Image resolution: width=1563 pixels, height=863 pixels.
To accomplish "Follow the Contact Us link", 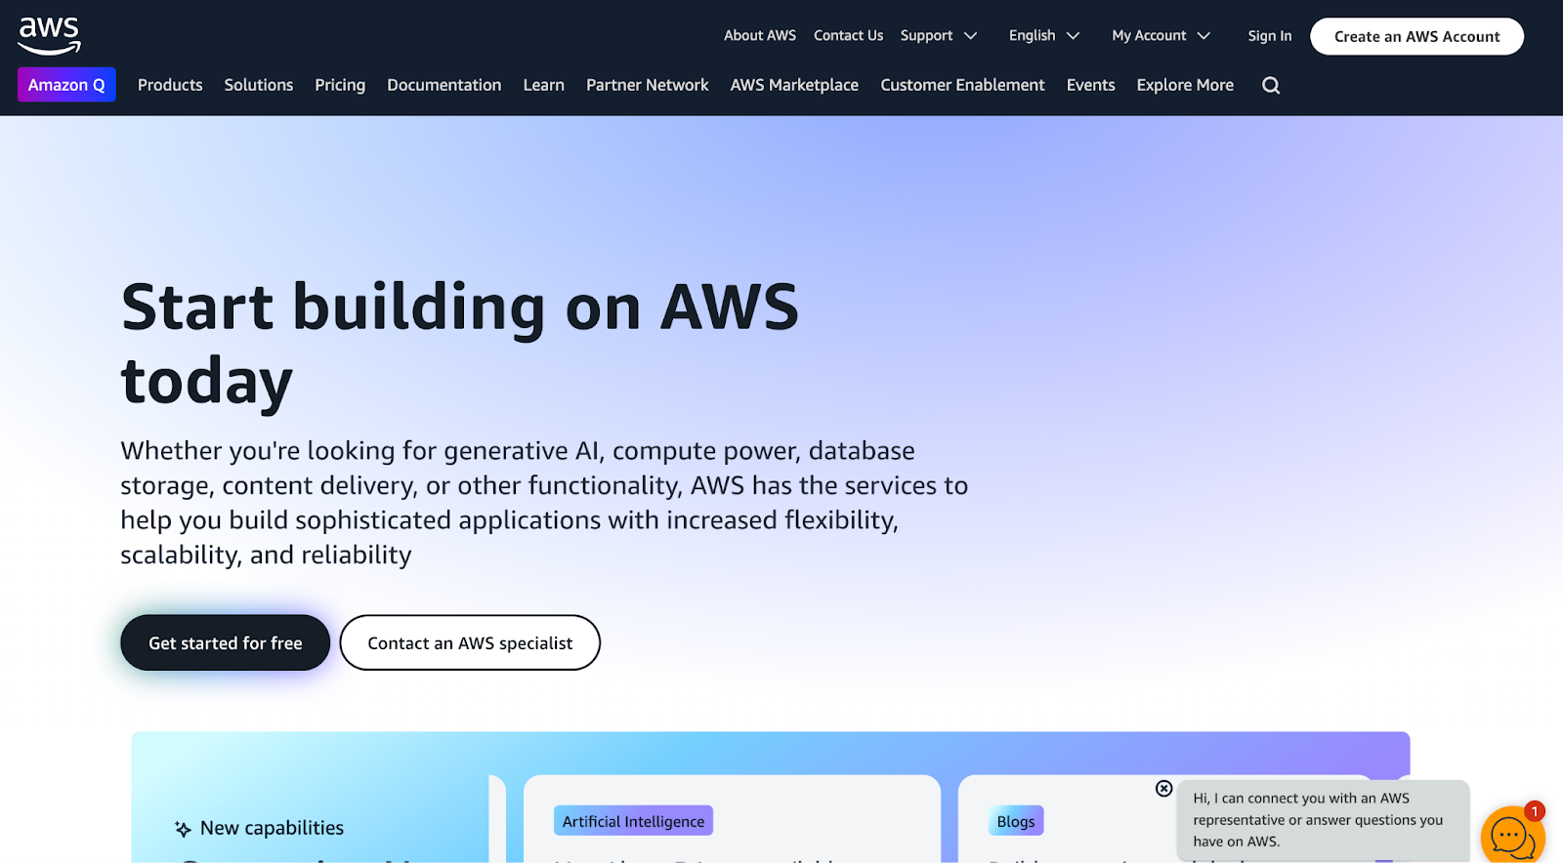I will [x=848, y=35].
